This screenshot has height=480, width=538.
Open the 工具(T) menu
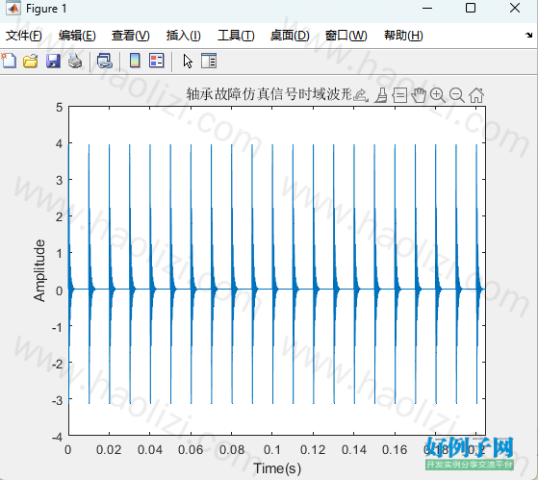coord(236,36)
